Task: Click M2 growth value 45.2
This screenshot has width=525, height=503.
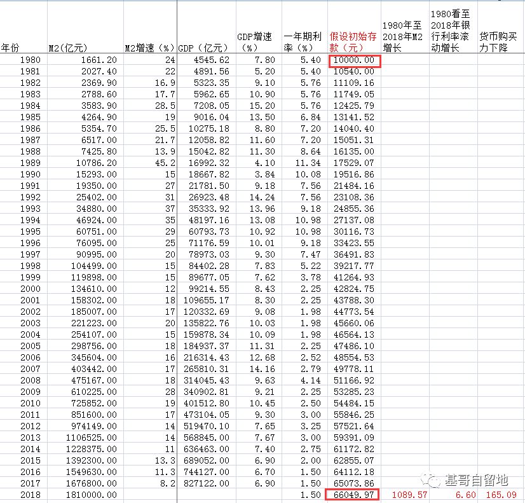Action: point(165,163)
